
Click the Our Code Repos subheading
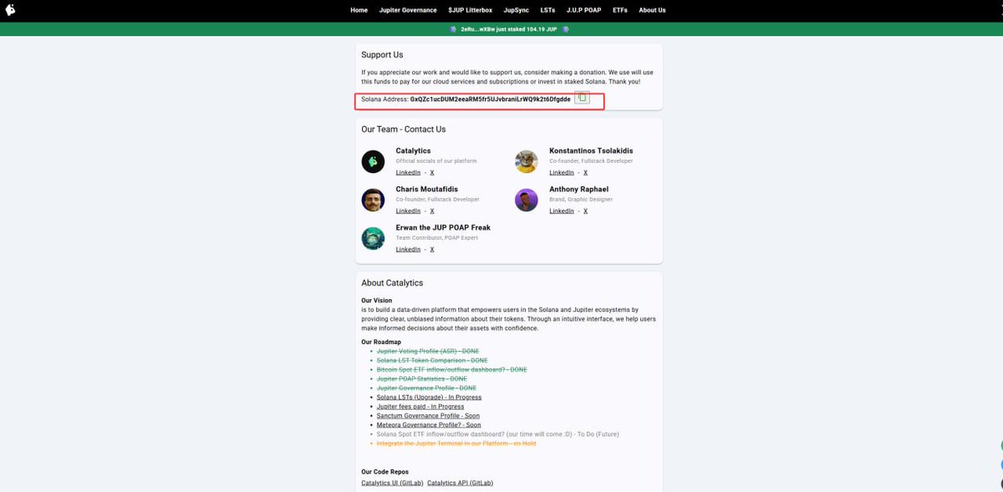pos(385,472)
